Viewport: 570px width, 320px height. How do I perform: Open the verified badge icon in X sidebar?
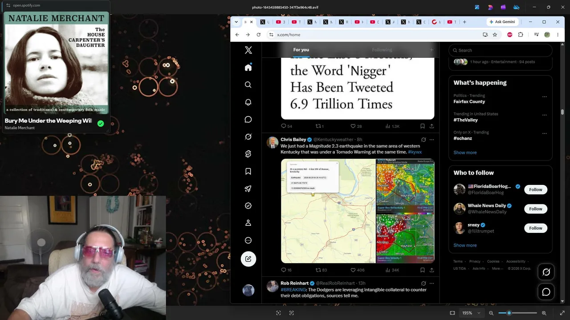248,206
